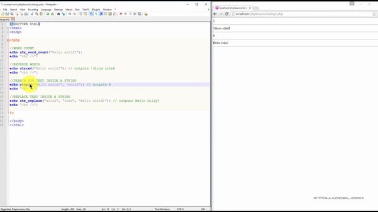Viewport: 378px width, 212px height.
Task: Open the Search menu
Action: coord(14,9)
